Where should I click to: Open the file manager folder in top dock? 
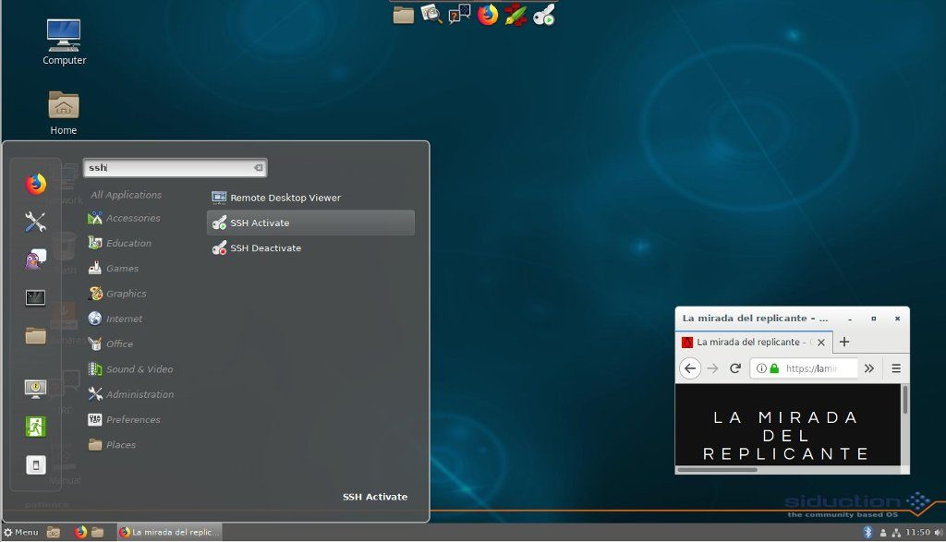(404, 15)
